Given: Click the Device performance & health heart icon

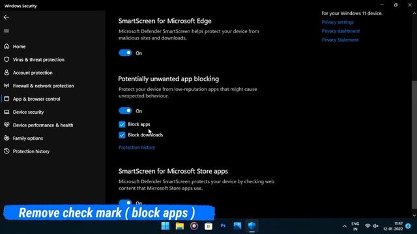Looking at the screenshot, I should tap(7, 125).
